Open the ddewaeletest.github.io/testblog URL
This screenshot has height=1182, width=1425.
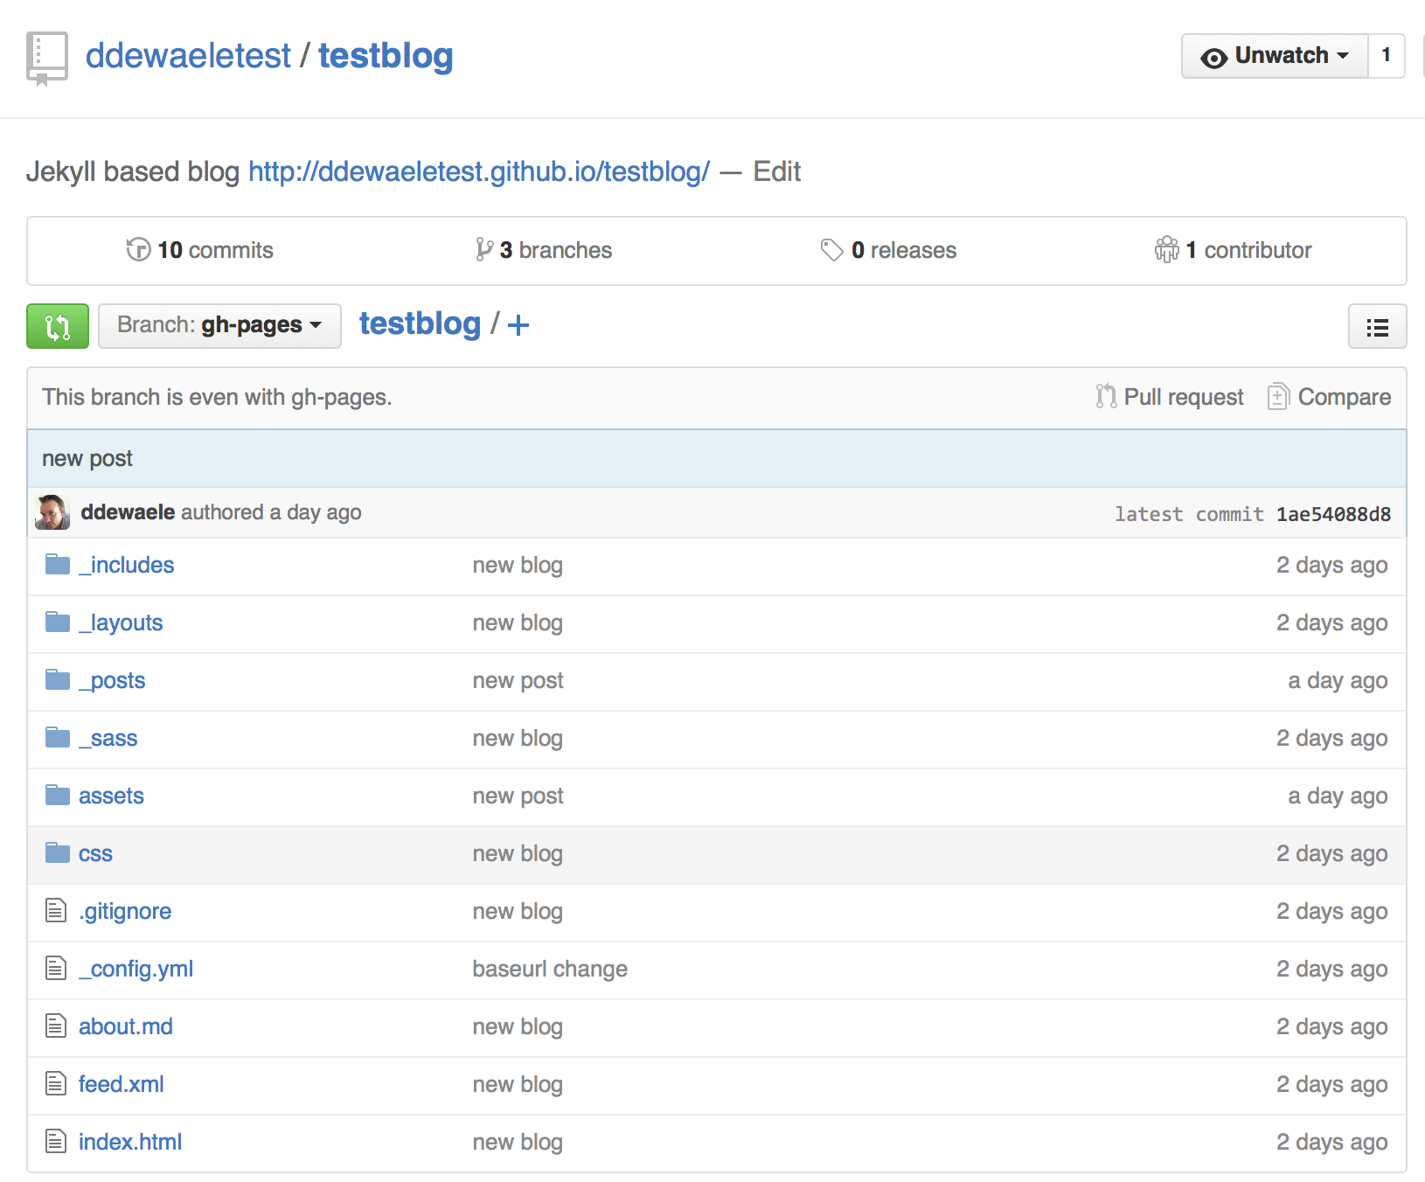point(479,171)
